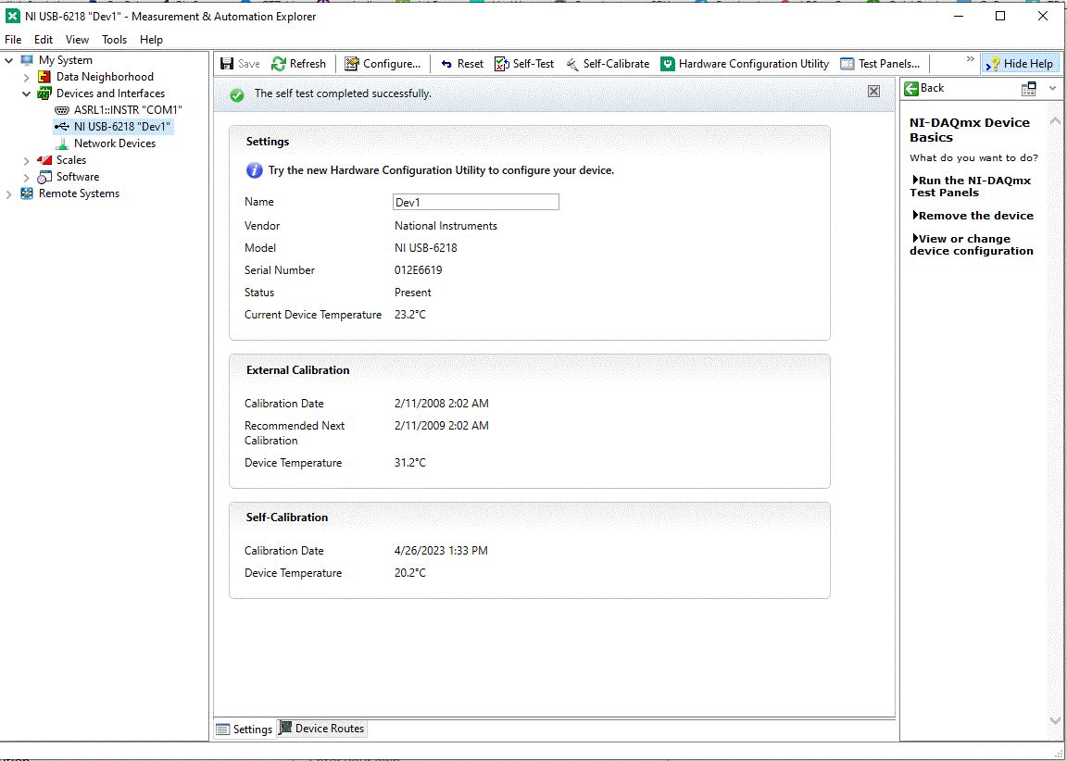The width and height of the screenshot is (1067, 761).
Task: Open the Edit menu
Action: click(44, 40)
